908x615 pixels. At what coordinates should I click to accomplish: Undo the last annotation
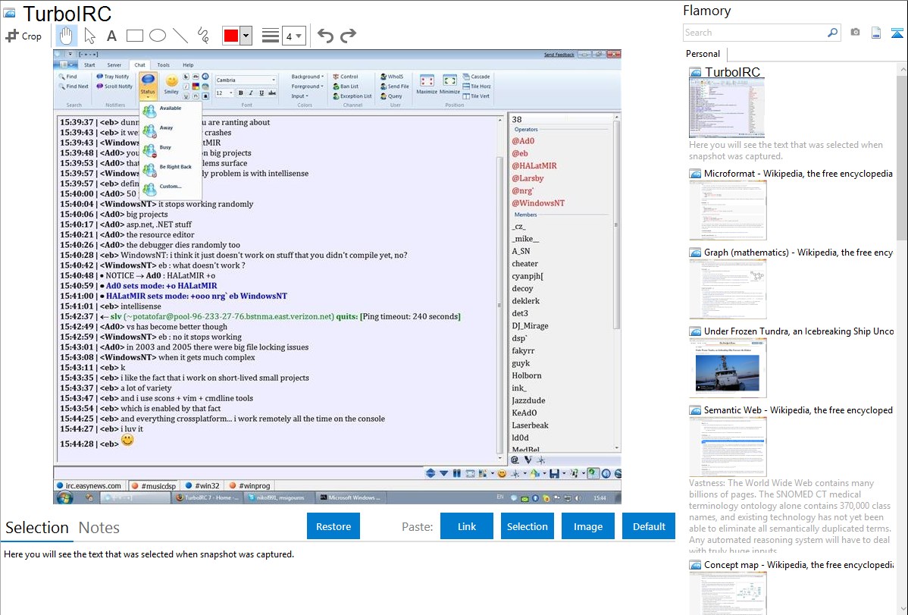pyautogui.click(x=325, y=36)
